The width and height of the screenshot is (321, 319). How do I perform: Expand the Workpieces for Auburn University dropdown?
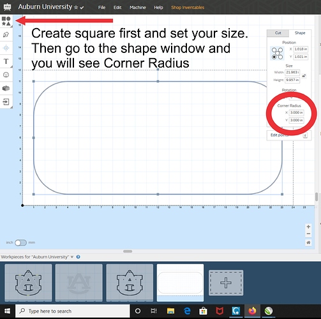point(72,257)
